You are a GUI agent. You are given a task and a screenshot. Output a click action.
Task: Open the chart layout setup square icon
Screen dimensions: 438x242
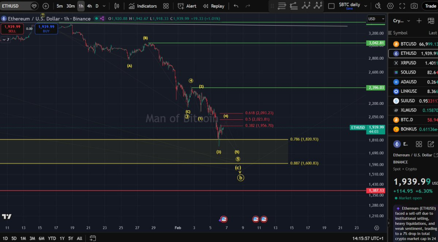(331, 6)
